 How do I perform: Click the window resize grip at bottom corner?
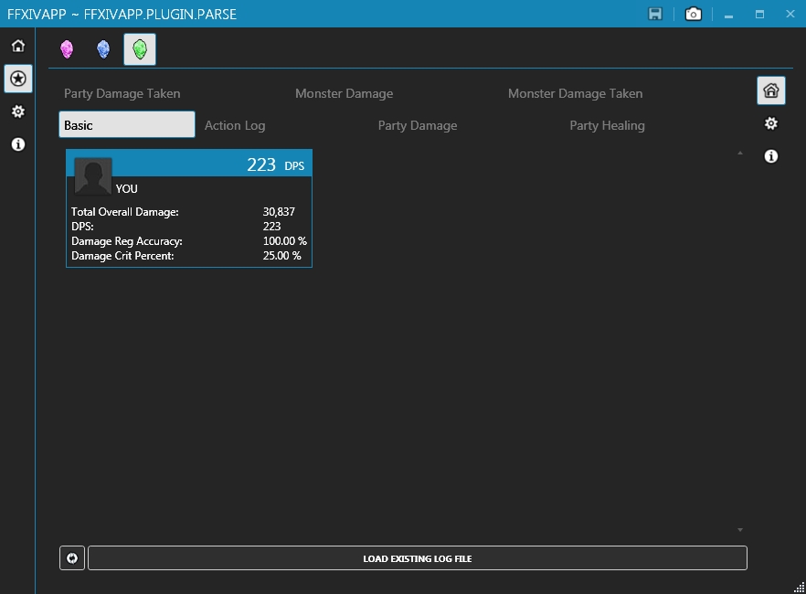tap(800, 588)
